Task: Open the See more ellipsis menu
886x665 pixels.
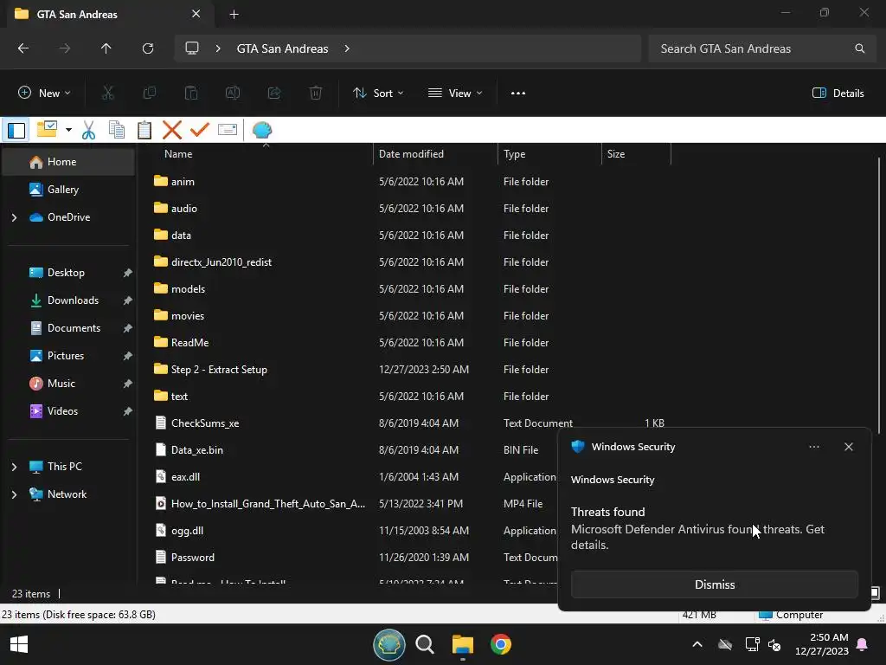Action: 518,94
